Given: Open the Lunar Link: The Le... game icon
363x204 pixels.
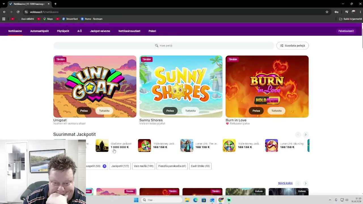Looking at the screenshot, I should click(x=187, y=145).
